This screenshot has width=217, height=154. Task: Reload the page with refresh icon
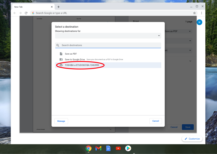(x=26, y=13)
